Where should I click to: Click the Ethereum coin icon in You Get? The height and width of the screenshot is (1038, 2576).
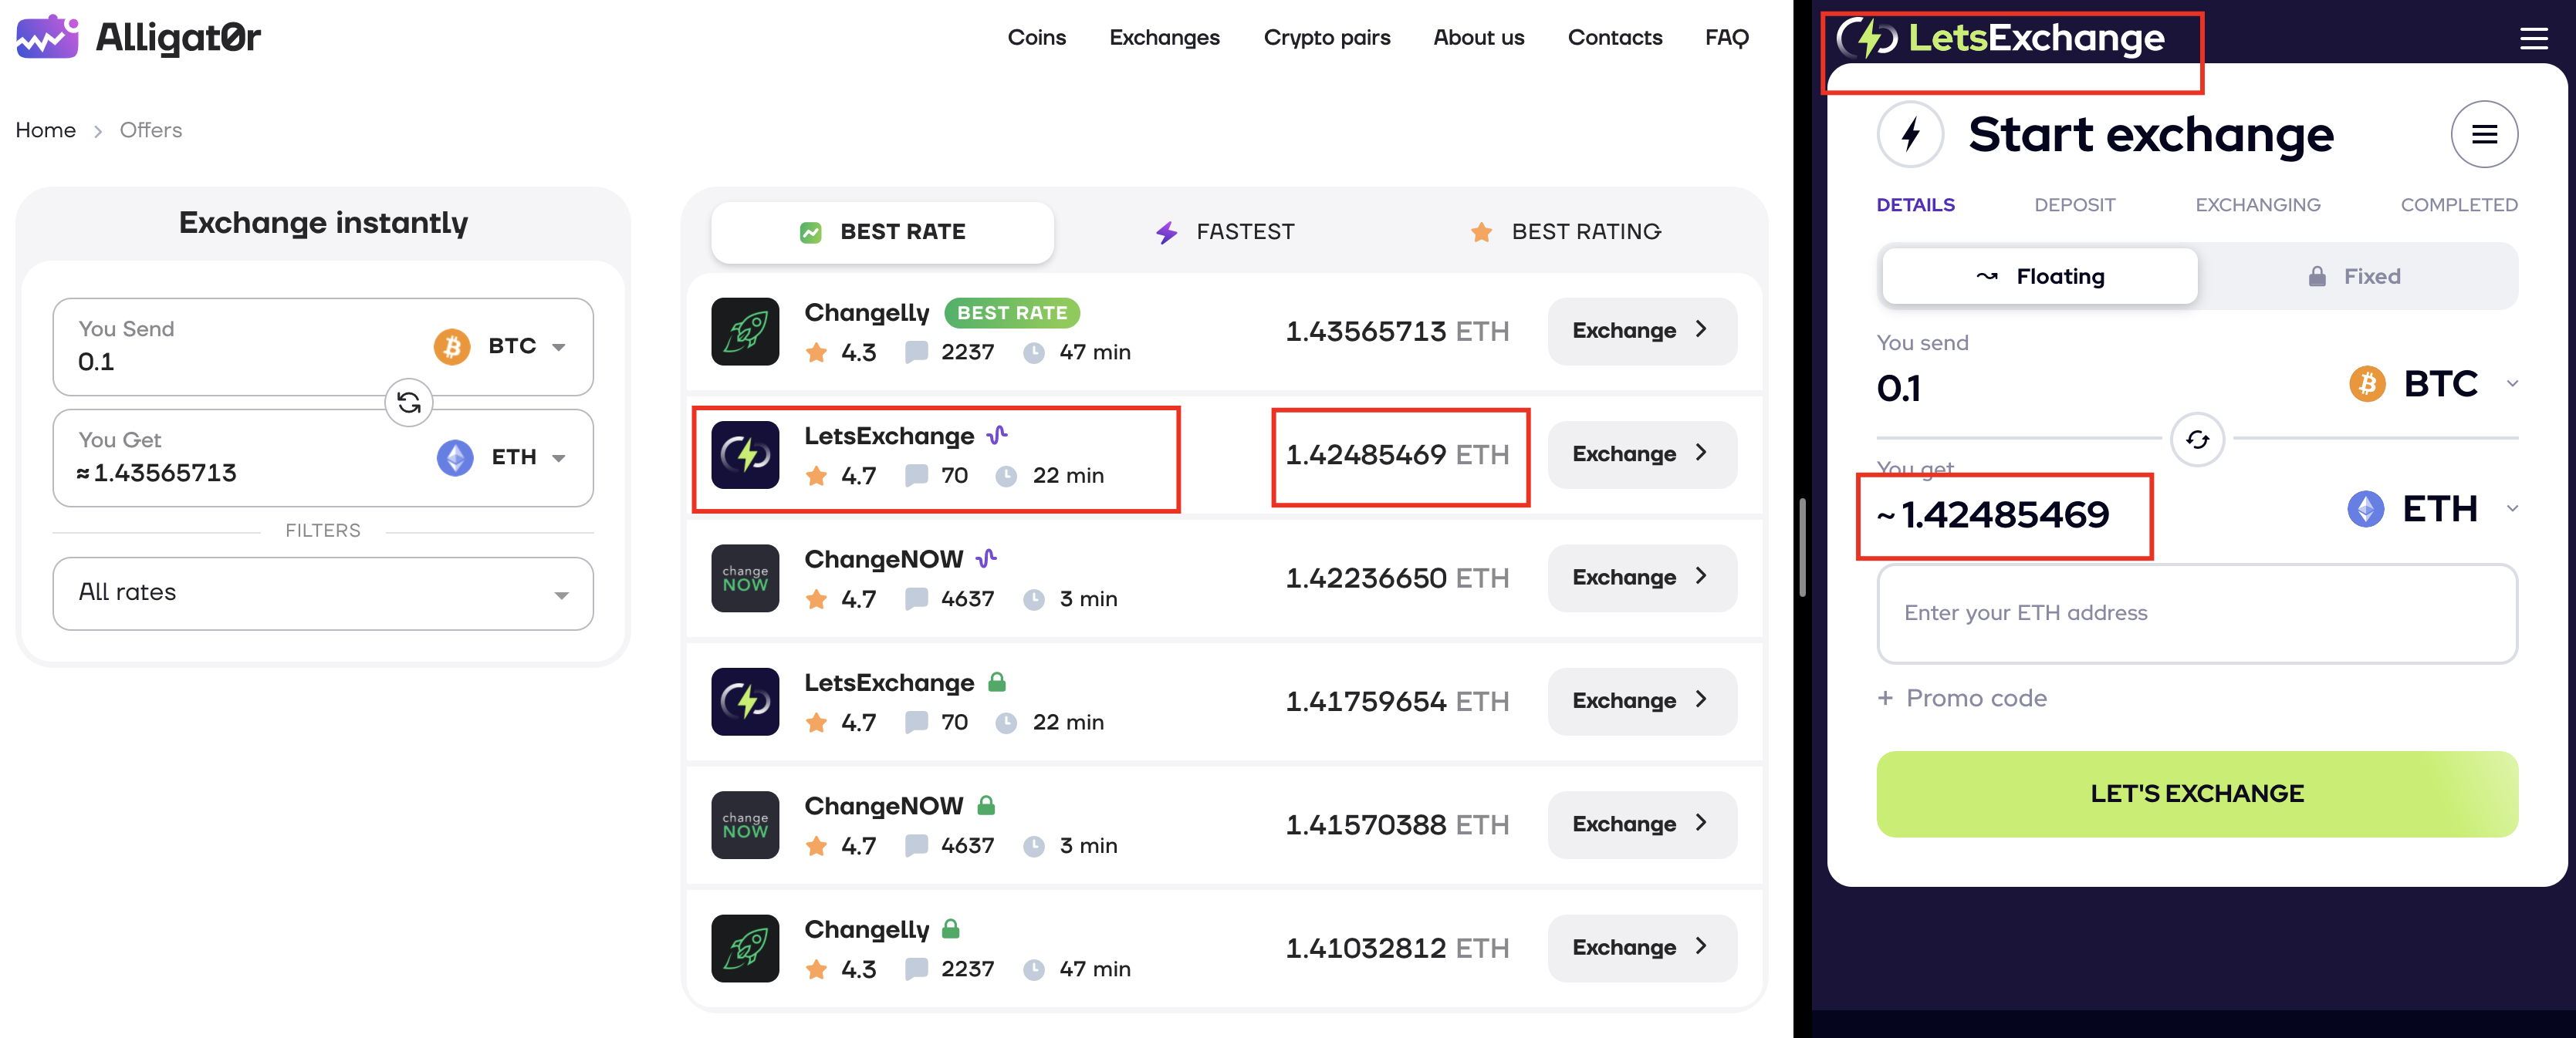[455, 457]
